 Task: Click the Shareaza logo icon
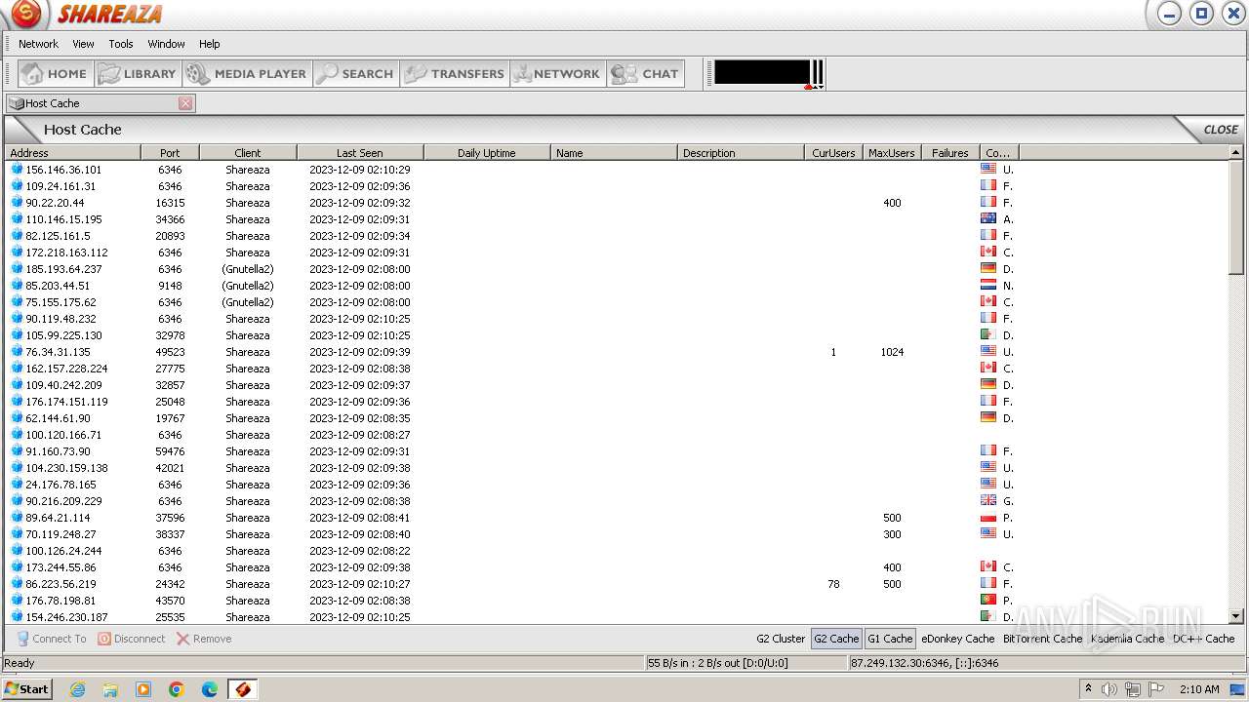26,14
